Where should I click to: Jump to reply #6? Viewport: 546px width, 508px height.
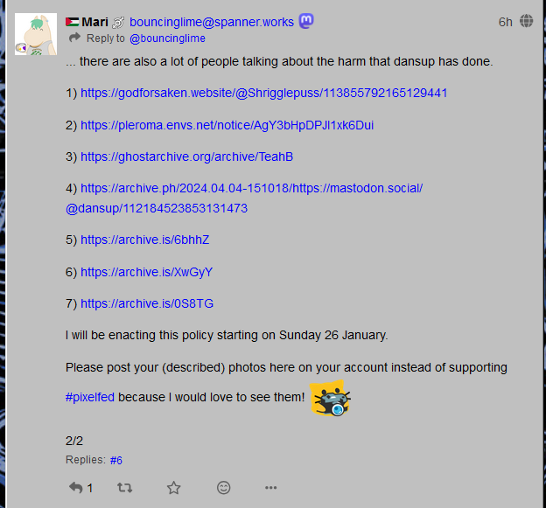116,460
